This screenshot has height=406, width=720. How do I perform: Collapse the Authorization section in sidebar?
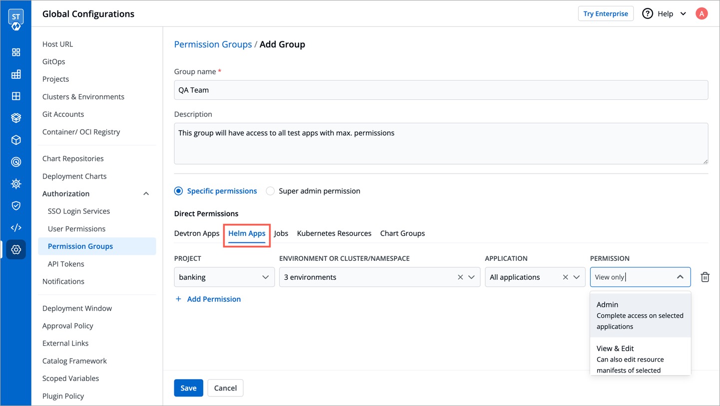(x=146, y=194)
